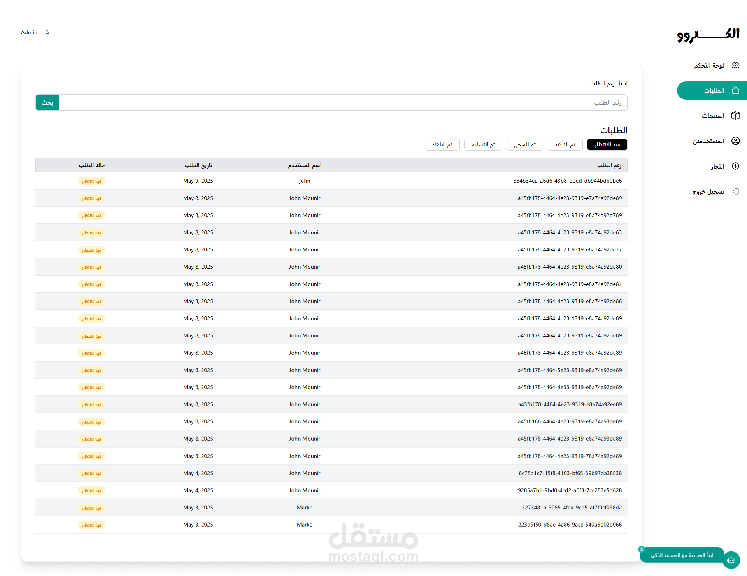Click the users profile icon in sidebar
747x576 pixels.
tap(735, 141)
